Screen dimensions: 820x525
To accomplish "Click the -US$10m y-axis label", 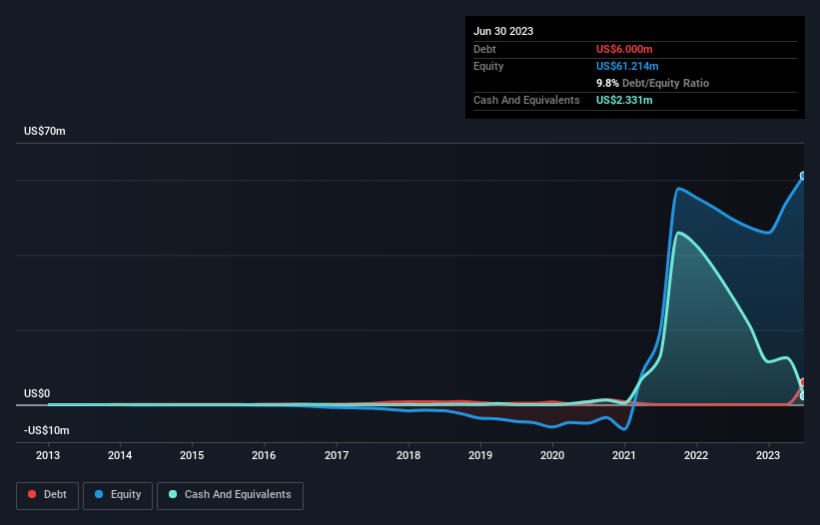I will click(47, 430).
